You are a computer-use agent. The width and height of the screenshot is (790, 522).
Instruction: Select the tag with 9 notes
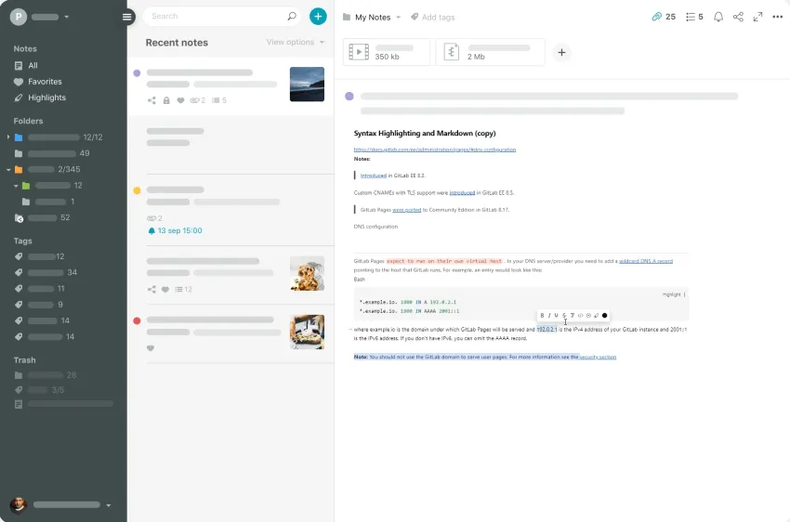39,305
